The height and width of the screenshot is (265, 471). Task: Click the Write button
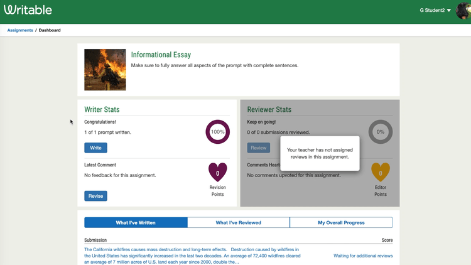95,148
